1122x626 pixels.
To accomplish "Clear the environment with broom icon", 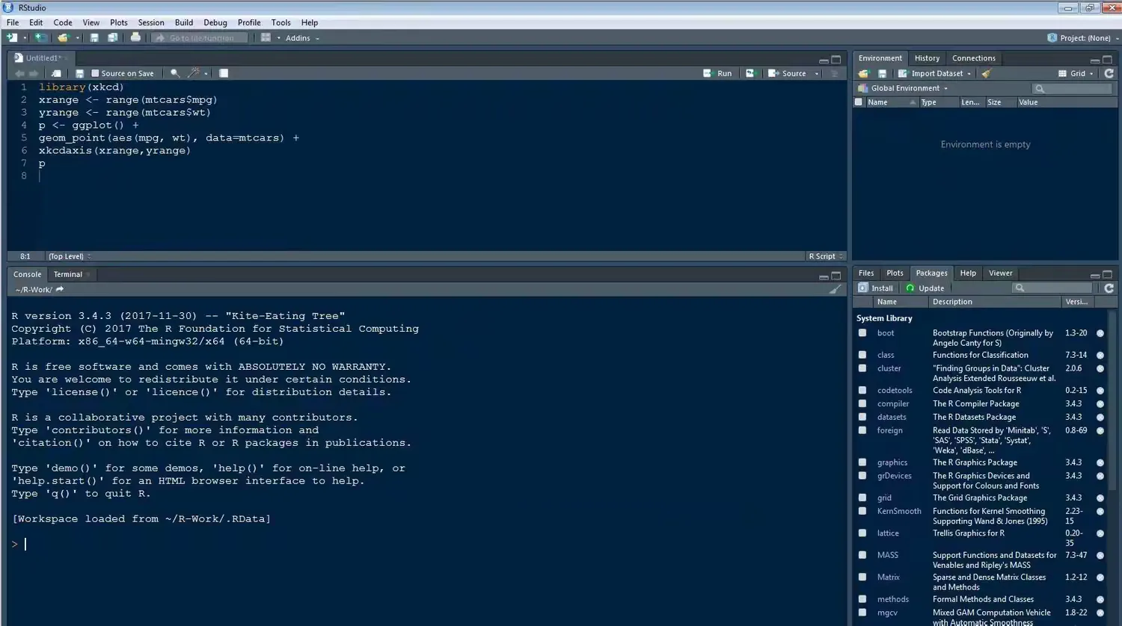I will tap(987, 73).
